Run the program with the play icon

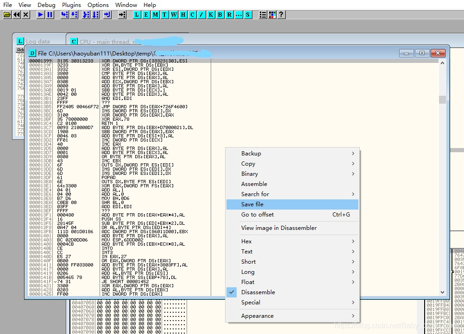(x=41, y=14)
